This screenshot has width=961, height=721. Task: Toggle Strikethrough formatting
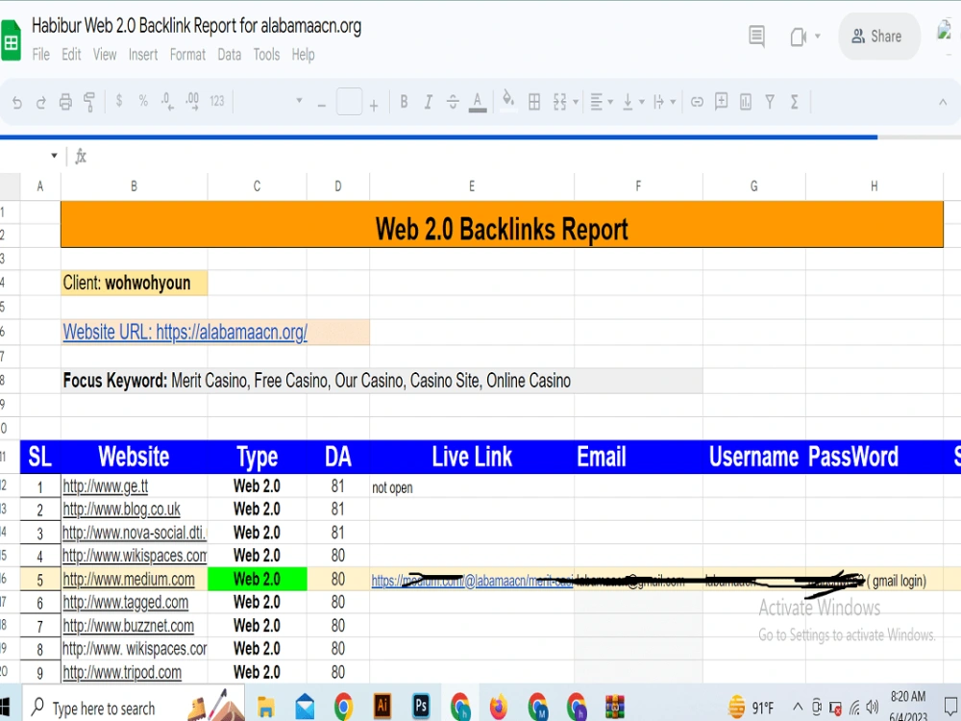point(453,102)
